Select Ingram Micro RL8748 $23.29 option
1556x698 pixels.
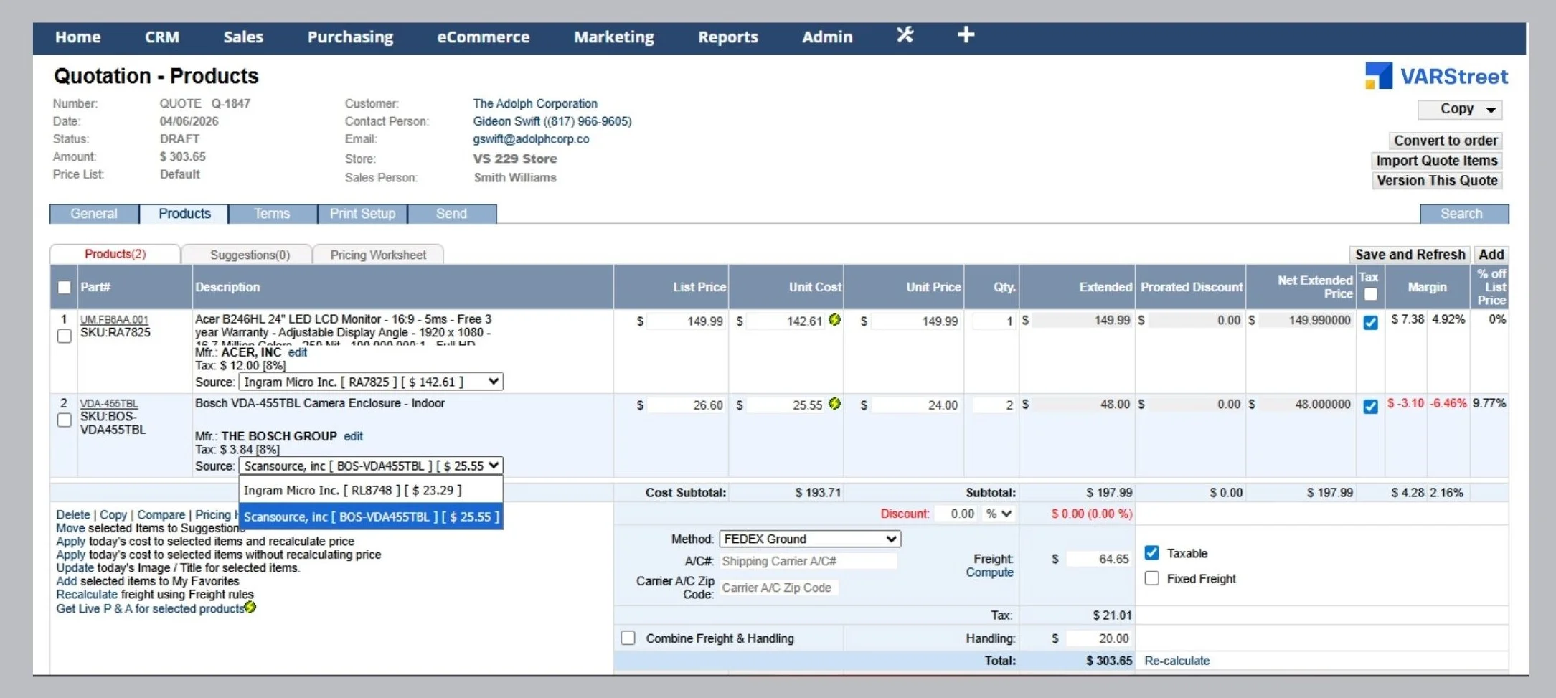(371, 490)
